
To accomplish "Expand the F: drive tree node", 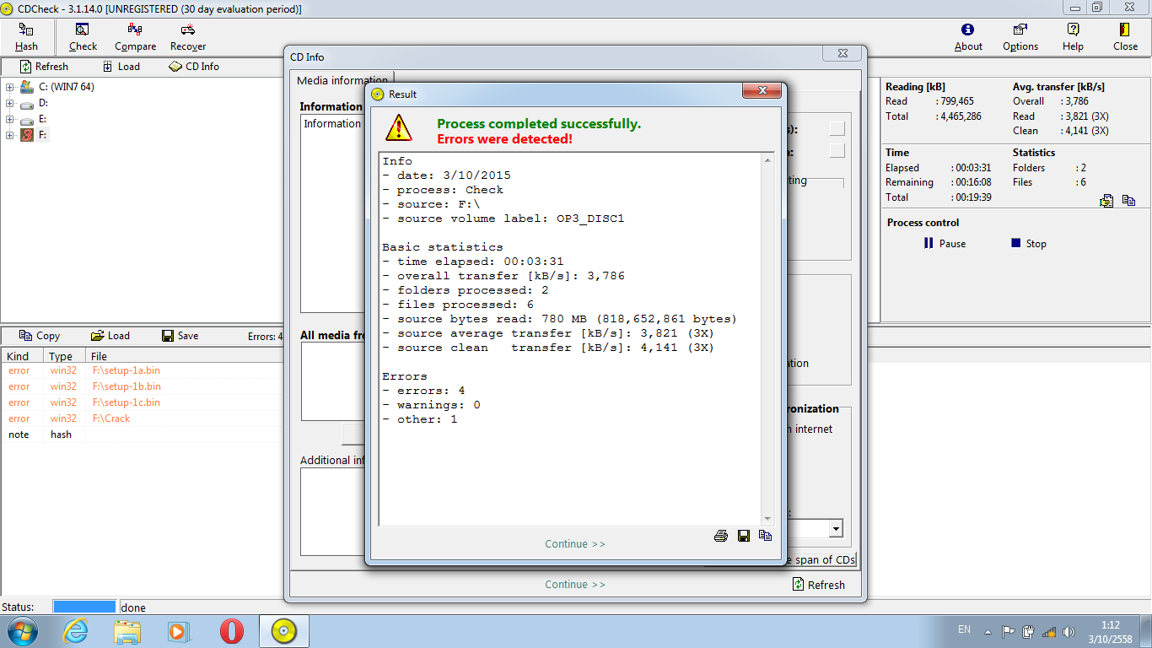I will (10, 135).
